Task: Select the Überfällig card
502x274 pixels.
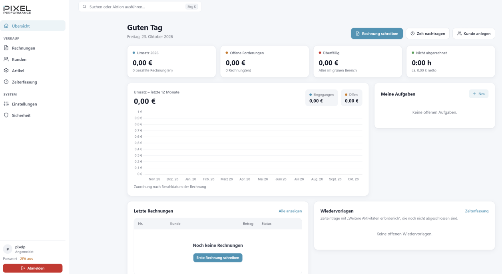Action: [358, 61]
